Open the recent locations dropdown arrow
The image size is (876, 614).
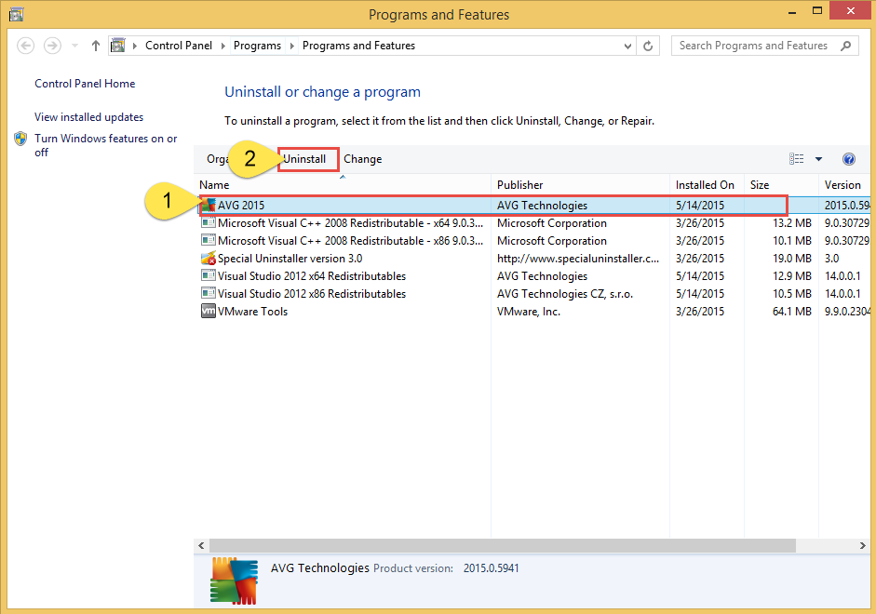coord(74,46)
